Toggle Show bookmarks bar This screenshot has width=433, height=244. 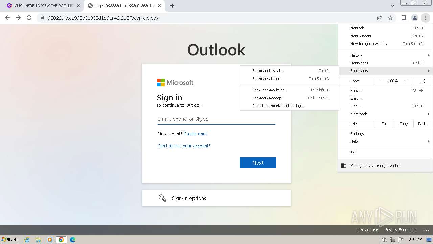289,90
